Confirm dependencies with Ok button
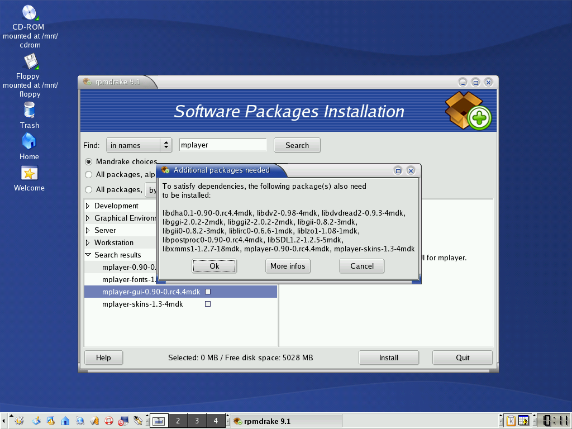Viewport: 572px width, 429px height. point(214,266)
